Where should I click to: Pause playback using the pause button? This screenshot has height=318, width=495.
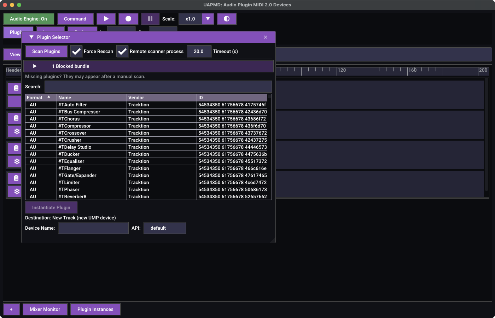(150, 19)
